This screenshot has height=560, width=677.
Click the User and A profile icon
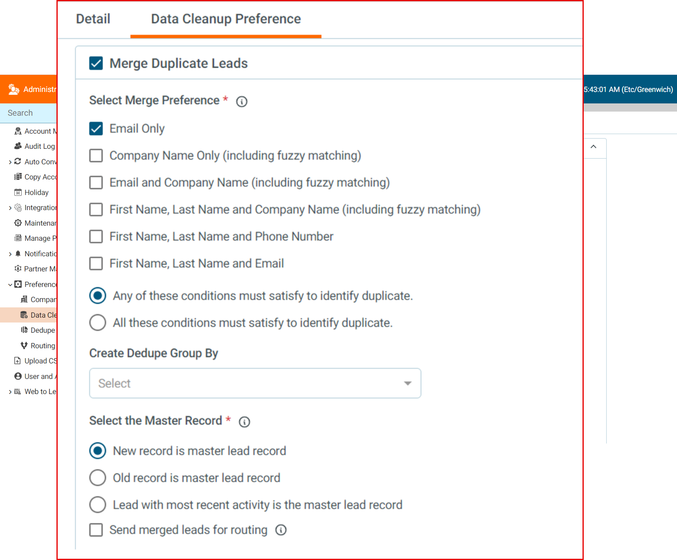(18, 376)
